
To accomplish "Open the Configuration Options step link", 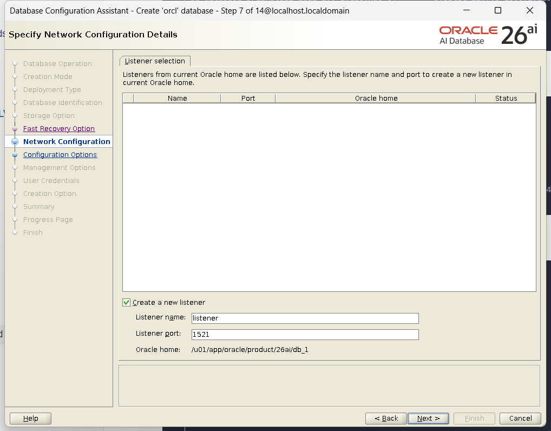I will point(60,155).
